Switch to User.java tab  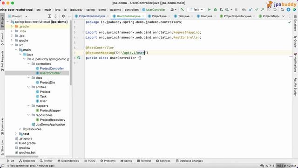[x=207, y=16]
